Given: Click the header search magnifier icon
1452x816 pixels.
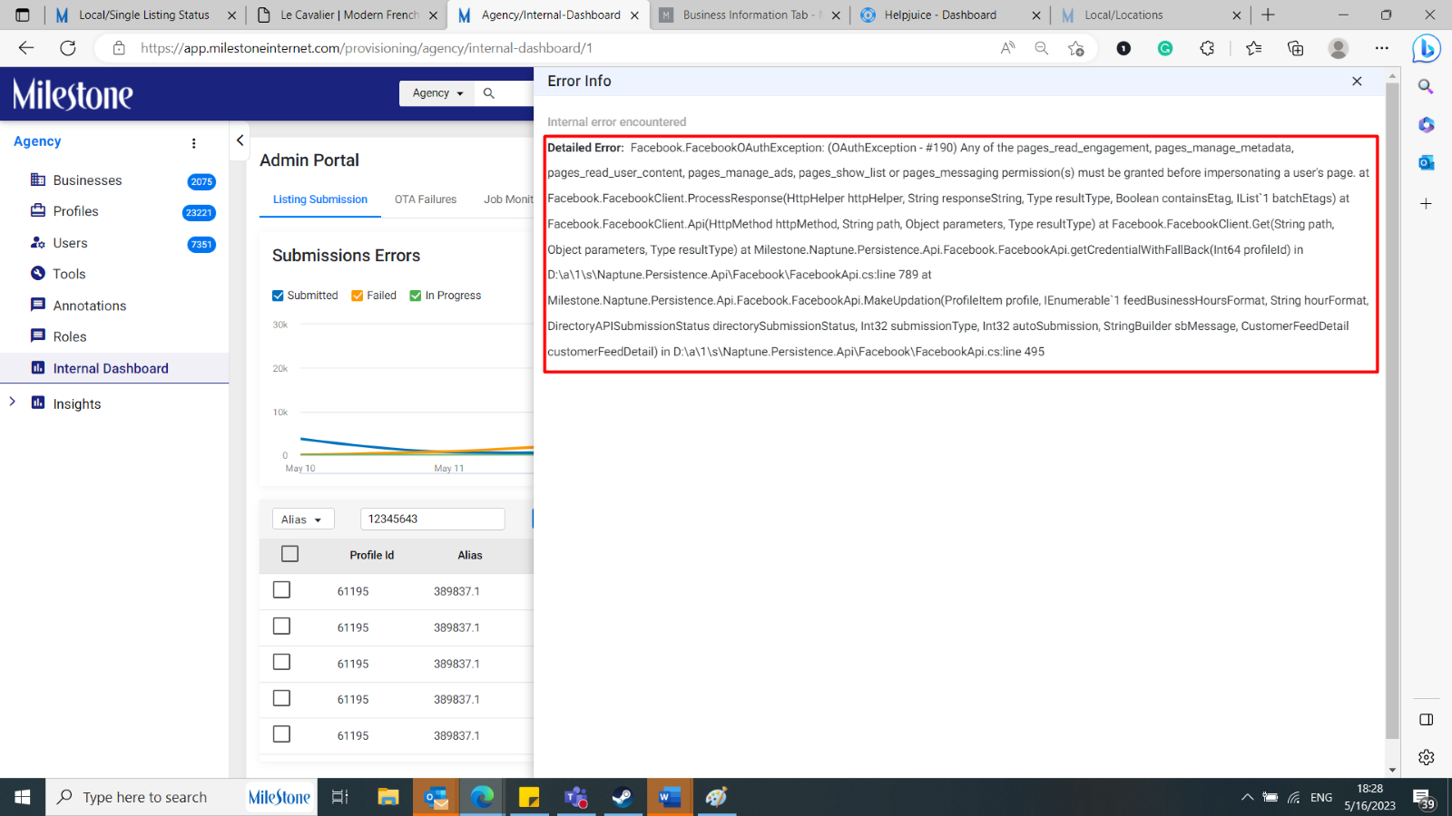Looking at the screenshot, I should pos(489,93).
